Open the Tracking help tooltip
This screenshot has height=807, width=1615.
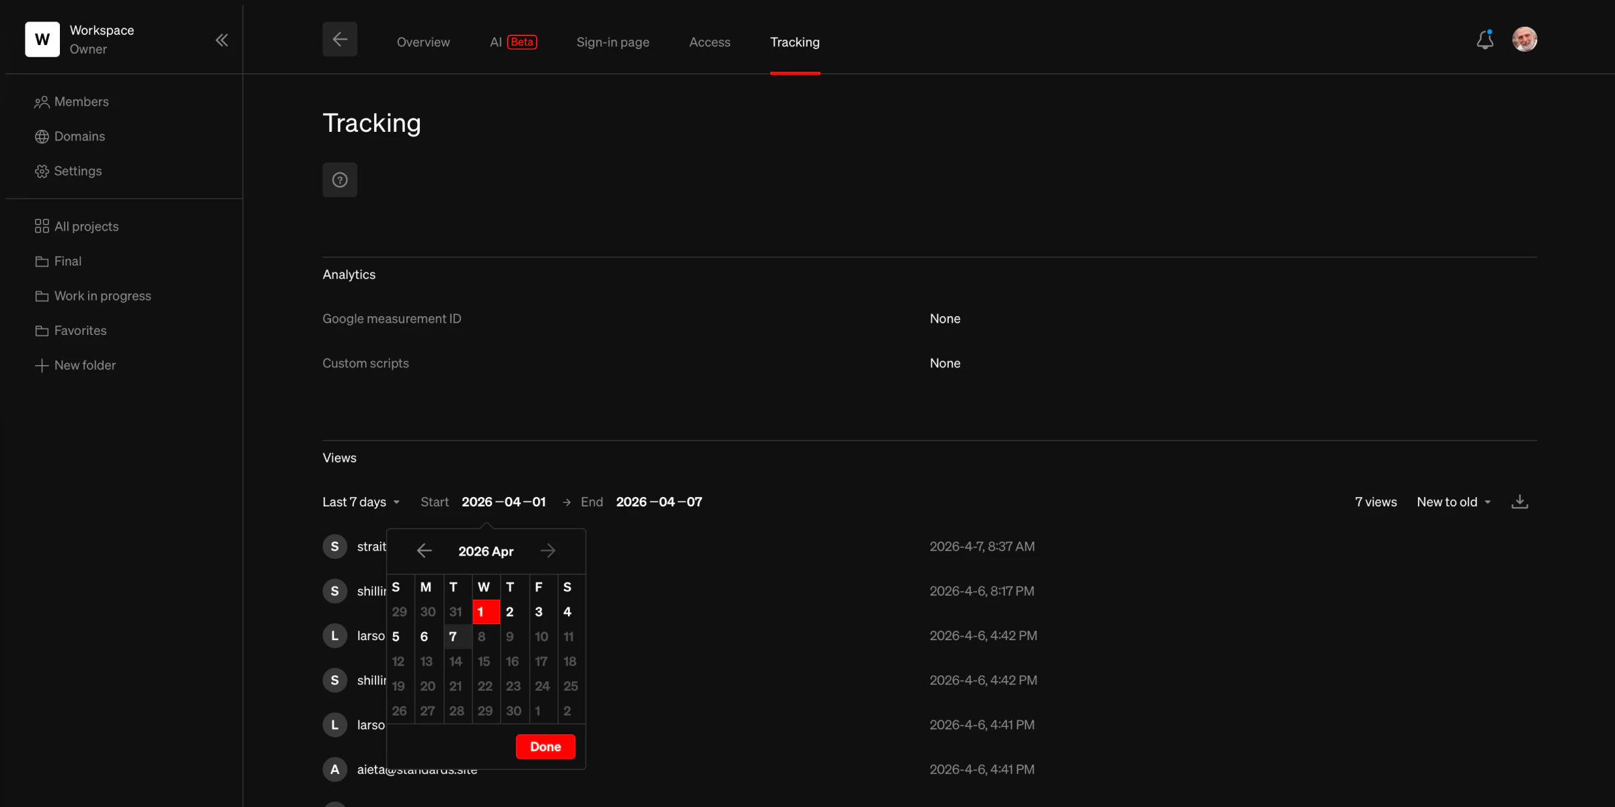[340, 180]
